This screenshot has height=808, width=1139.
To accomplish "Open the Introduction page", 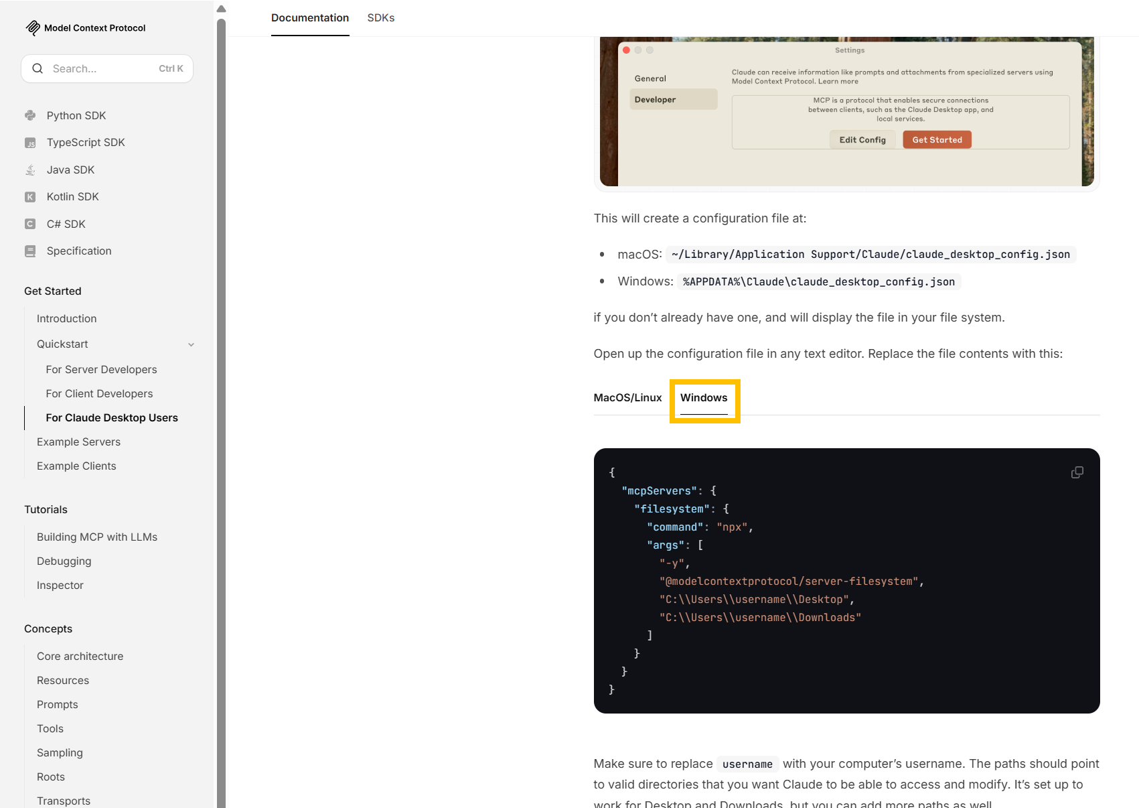I will click(x=66, y=319).
